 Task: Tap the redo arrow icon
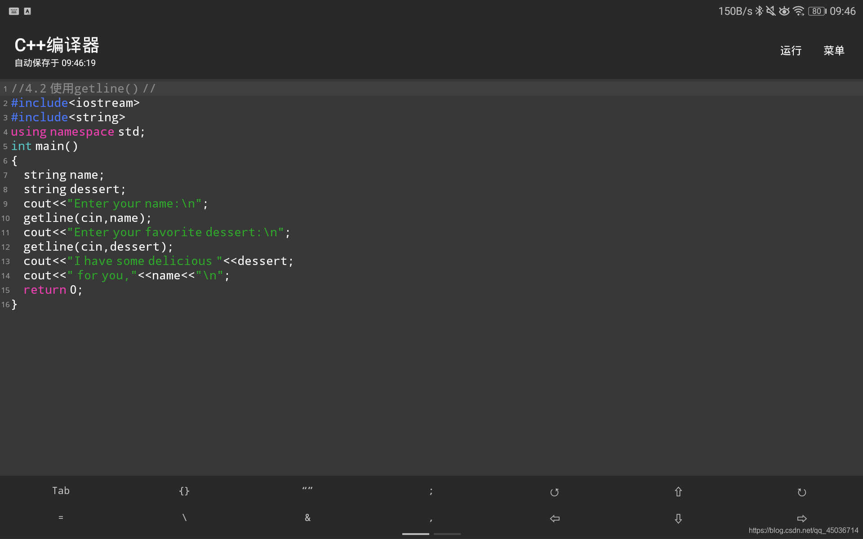coord(801,492)
